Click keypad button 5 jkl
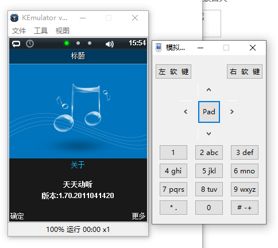This screenshot has height=248, width=278. [x=209, y=170]
